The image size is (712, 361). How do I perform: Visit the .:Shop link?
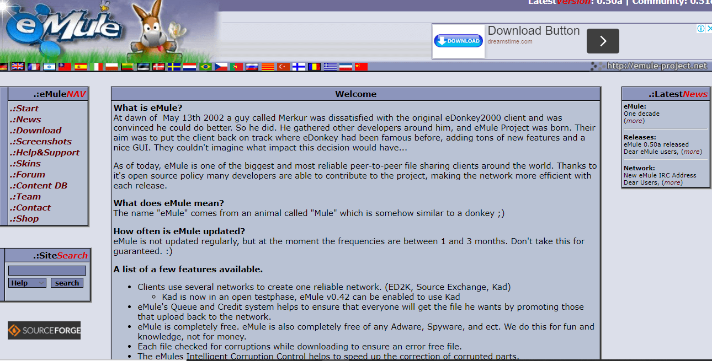(24, 219)
